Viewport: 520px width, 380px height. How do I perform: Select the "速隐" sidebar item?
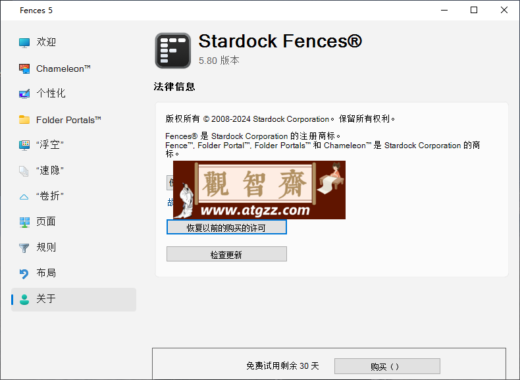[x=74, y=171]
